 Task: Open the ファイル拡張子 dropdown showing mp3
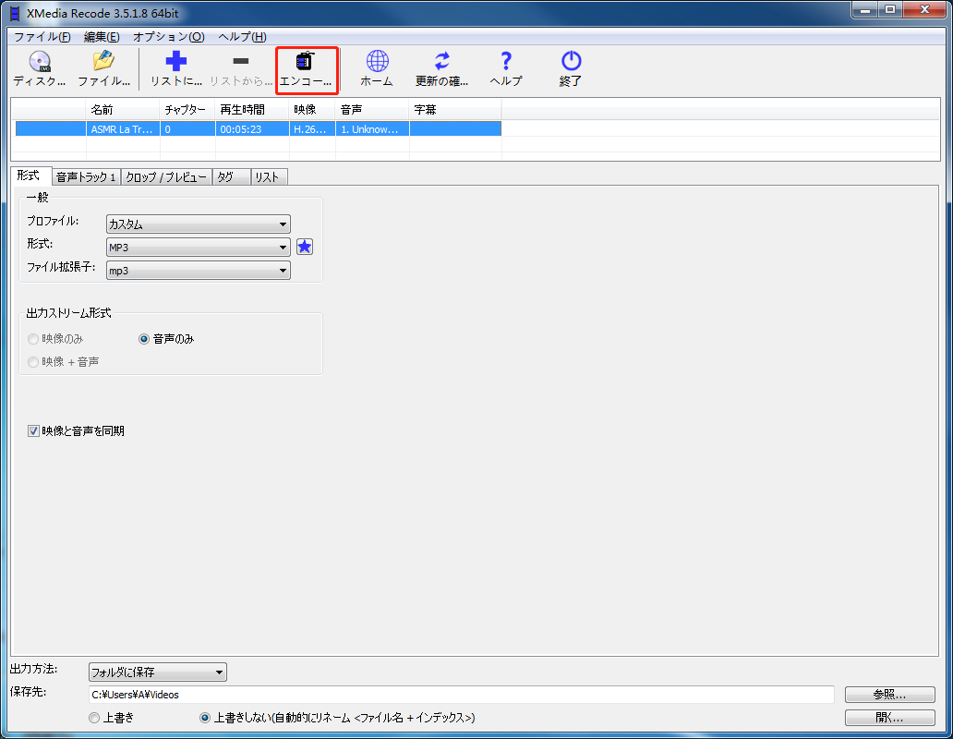199,271
